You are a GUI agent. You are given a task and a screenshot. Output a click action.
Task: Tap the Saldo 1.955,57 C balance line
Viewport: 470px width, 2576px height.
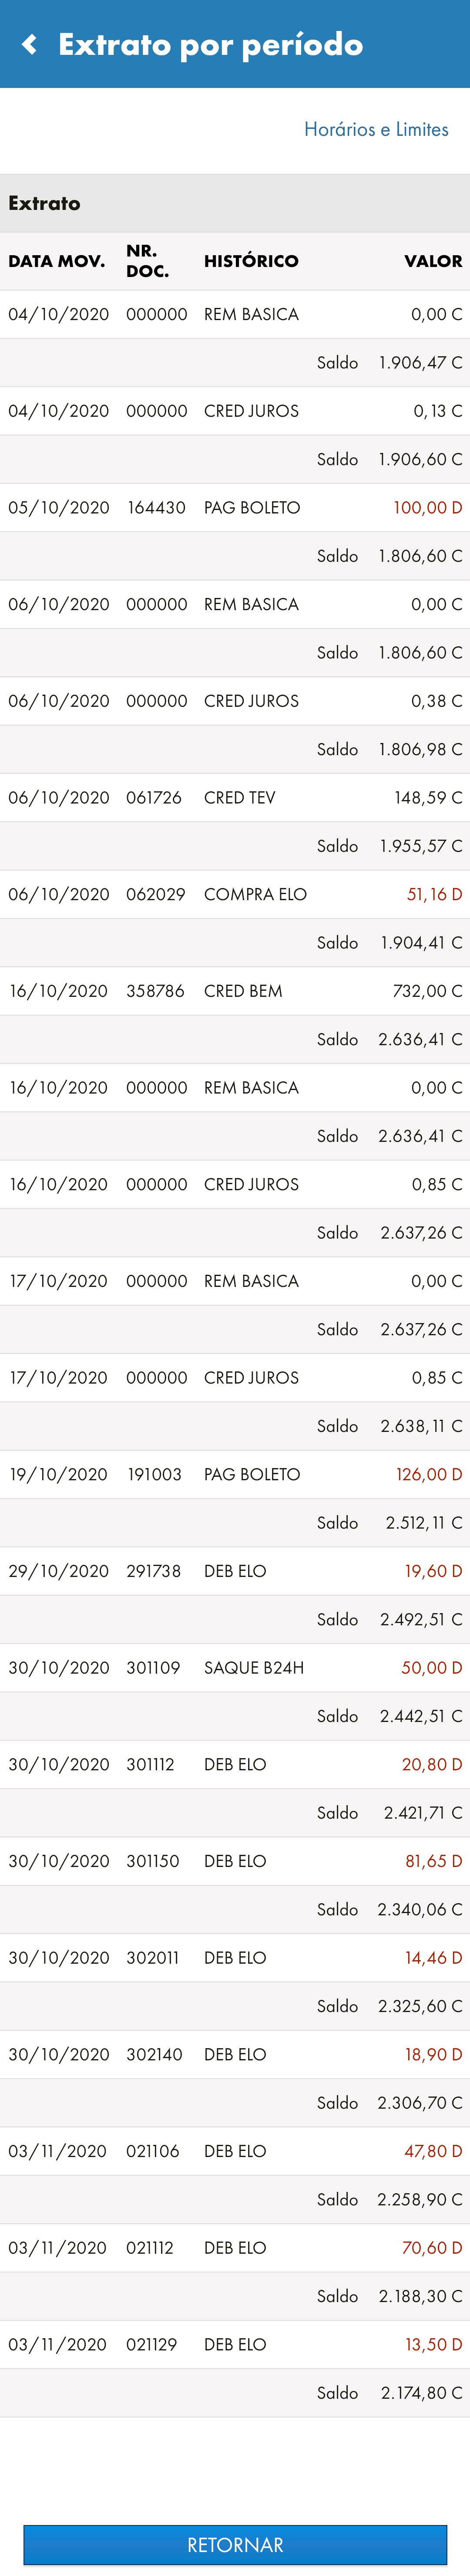pyautogui.click(x=235, y=846)
